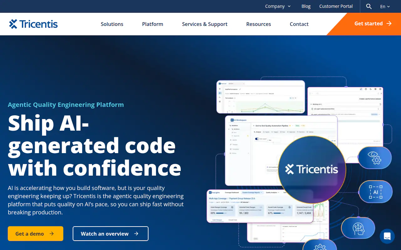The height and width of the screenshot is (250, 401).
Task: Click the Watch an overview button
Action: click(x=111, y=234)
